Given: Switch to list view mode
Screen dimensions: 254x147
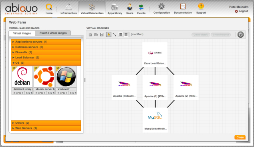Looking at the screenshot, I should pos(120,34).
